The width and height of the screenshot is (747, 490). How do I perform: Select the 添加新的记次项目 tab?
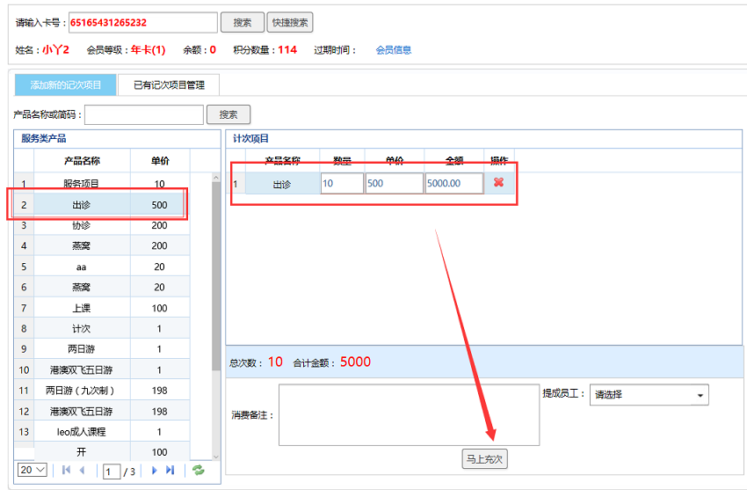click(x=66, y=85)
